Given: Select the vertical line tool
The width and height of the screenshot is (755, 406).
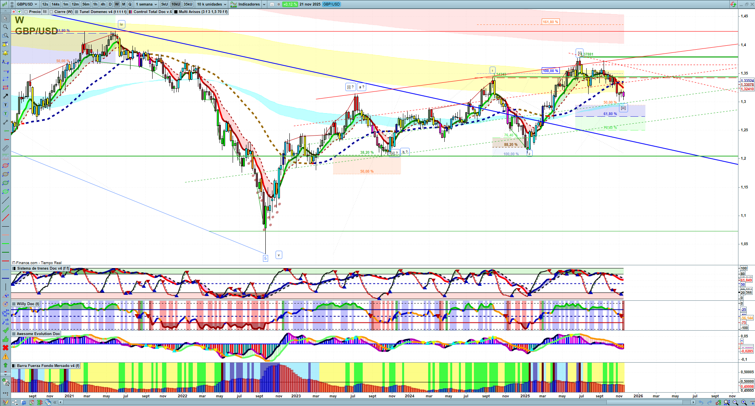Looking at the screenshot, I should pyautogui.click(x=6, y=287).
